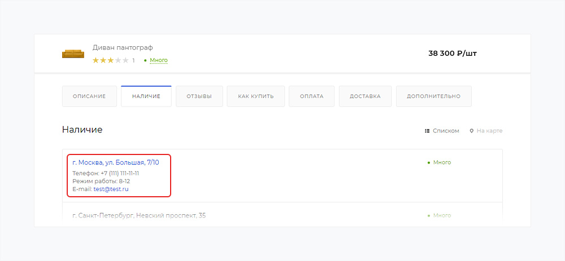Click the review count next to stars

tap(133, 60)
